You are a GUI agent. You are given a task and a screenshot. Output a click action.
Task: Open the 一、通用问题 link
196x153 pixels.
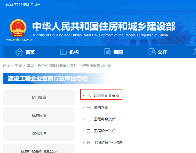click(97, 107)
